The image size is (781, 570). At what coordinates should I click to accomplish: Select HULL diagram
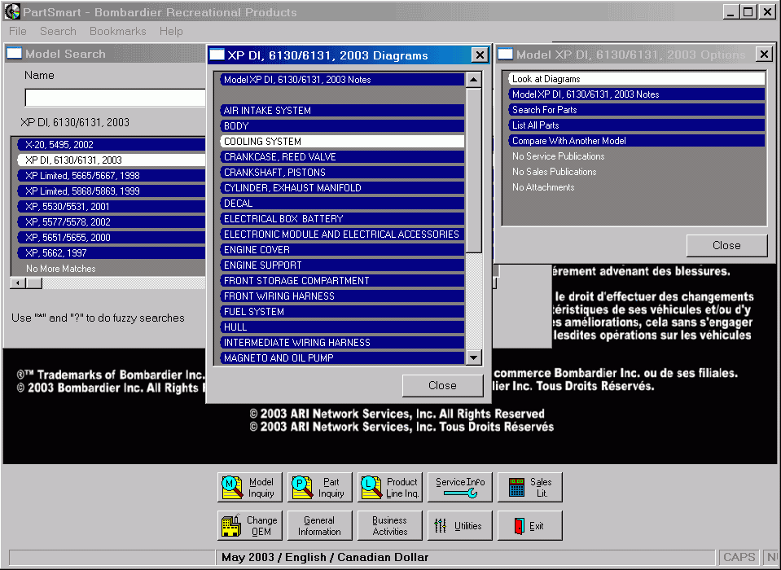[342, 327]
